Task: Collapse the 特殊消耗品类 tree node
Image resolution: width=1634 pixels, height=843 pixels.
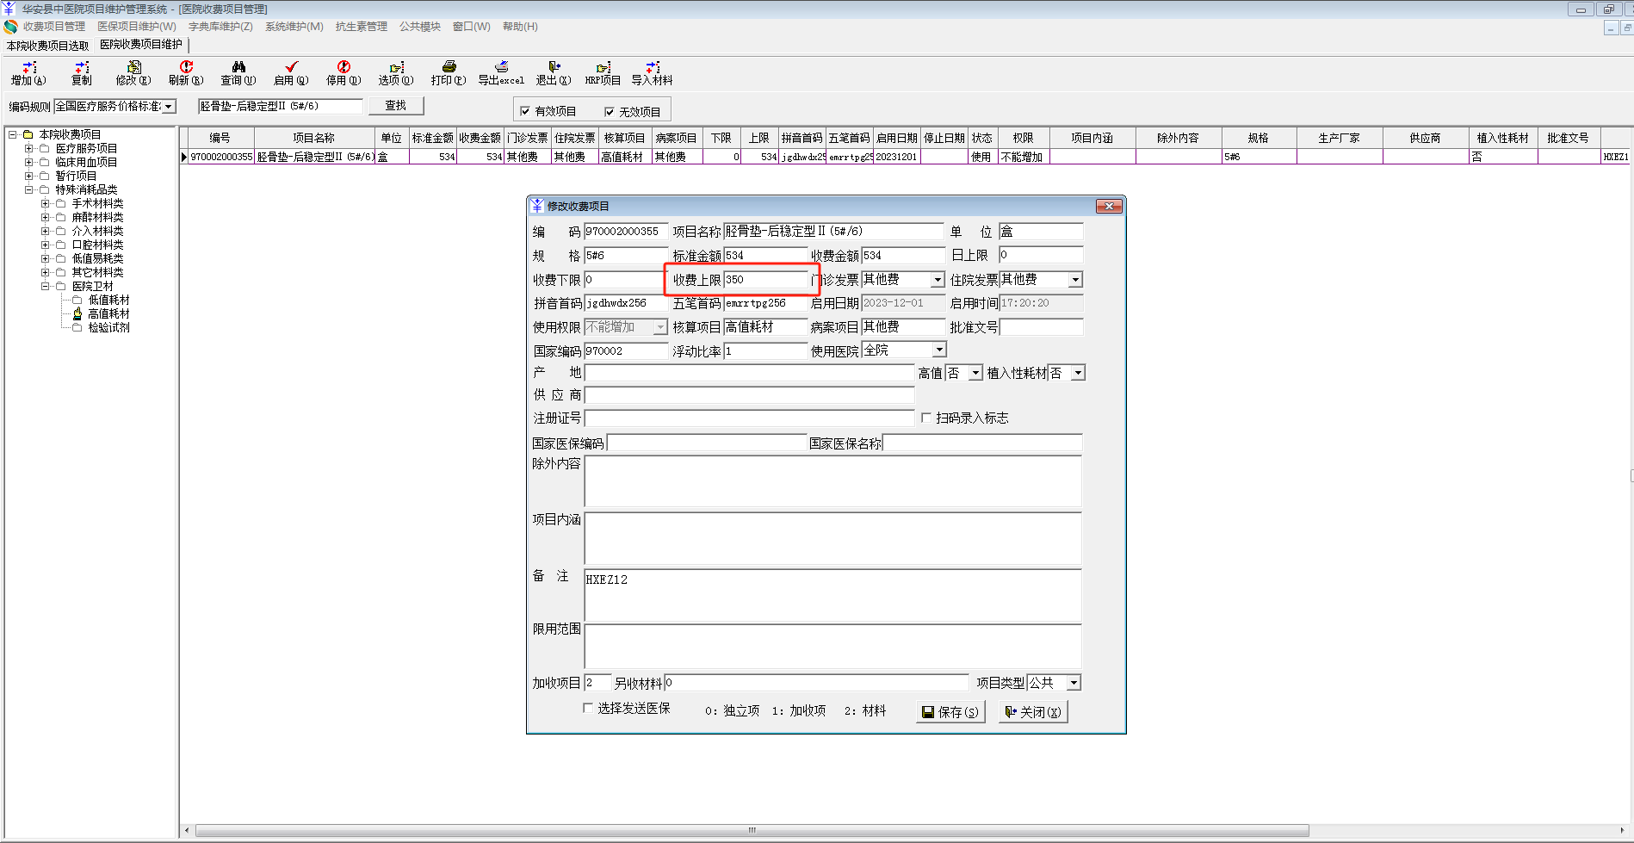Action: coord(29,190)
